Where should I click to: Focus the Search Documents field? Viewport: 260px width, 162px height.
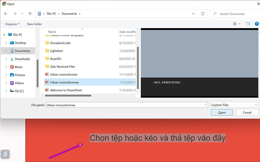click(235, 14)
